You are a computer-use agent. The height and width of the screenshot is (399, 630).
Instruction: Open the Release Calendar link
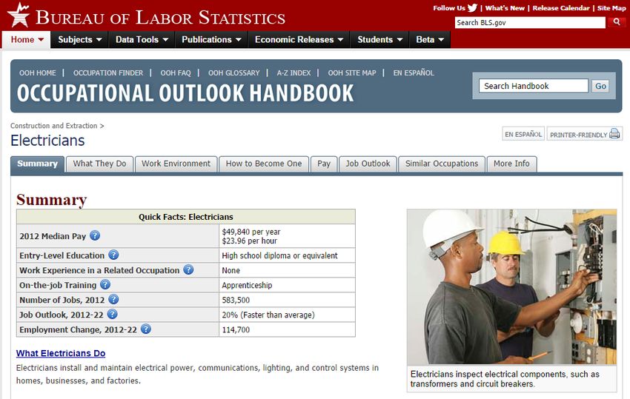pyautogui.click(x=561, y=8)
